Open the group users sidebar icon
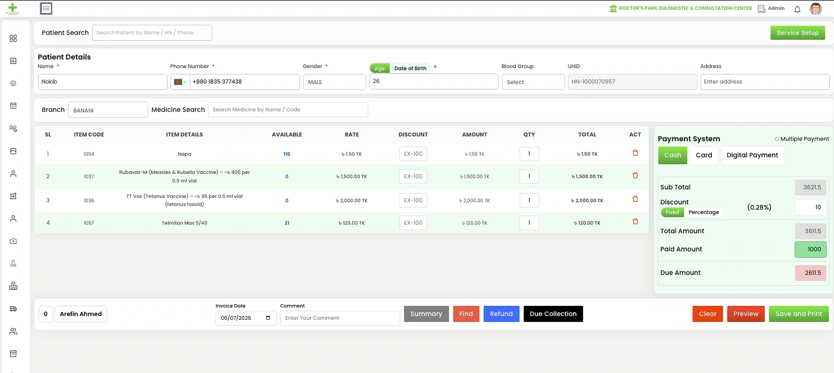Image resolution: width=834 pixels, height=373 pixels. [13, 331]
